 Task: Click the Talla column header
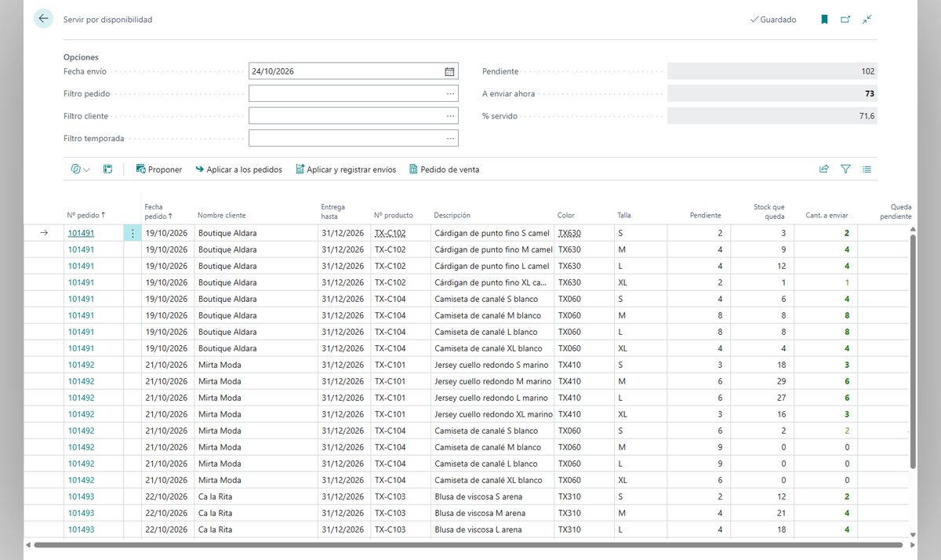[624, 215]
